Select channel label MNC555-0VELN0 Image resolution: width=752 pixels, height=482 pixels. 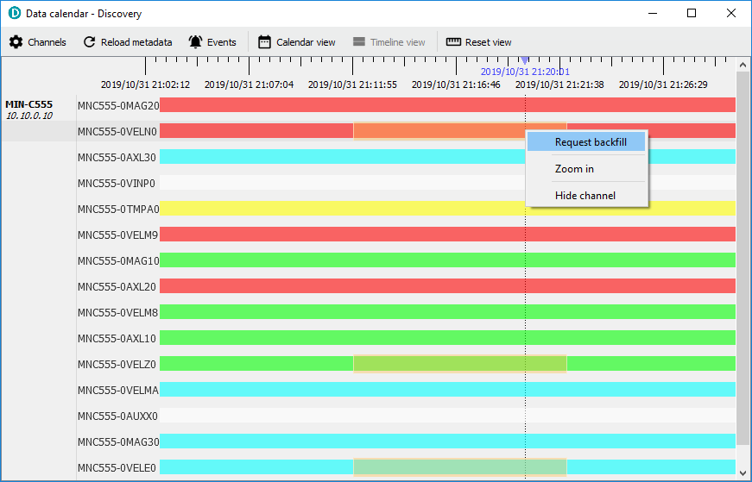click(117, 131)
